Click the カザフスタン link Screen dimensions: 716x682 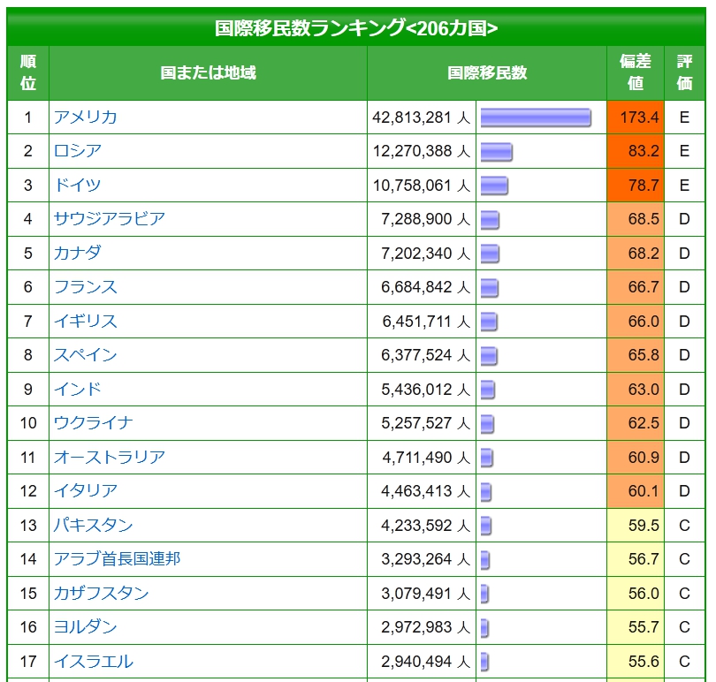(101, 594)
